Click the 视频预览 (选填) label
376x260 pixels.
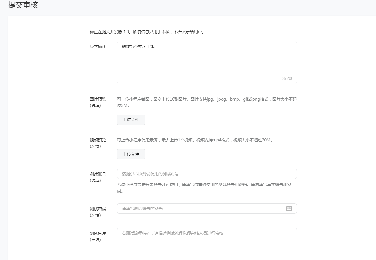[98, 143]
